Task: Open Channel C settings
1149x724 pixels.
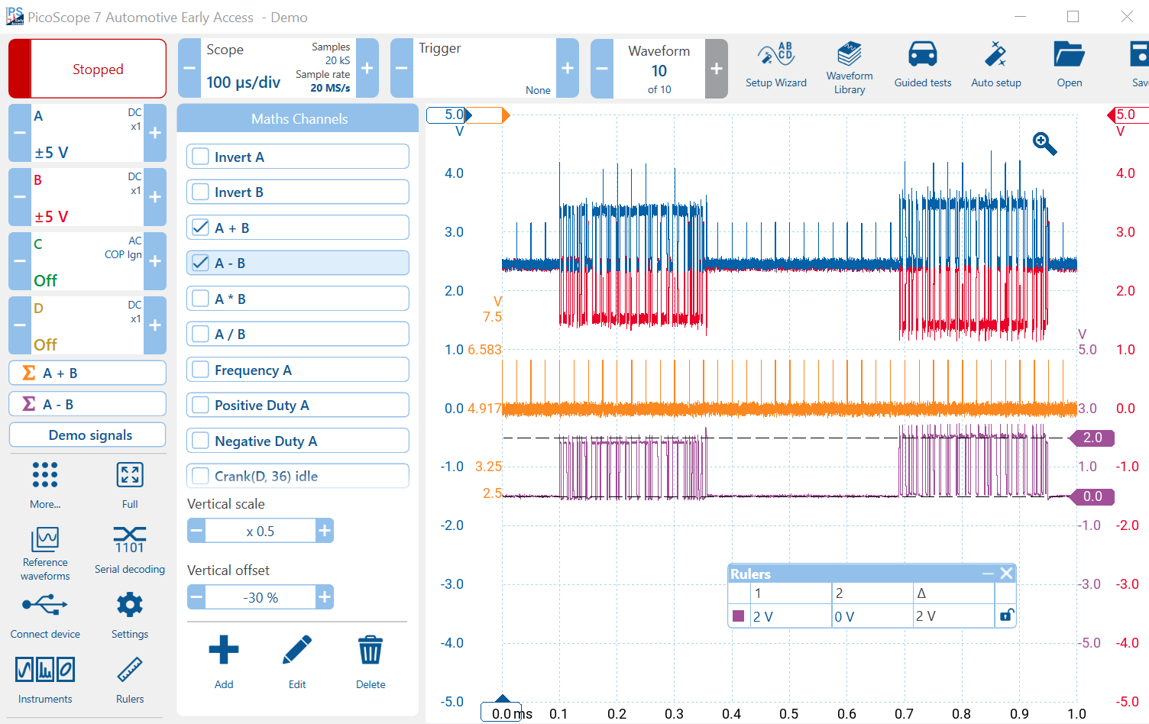Action: [x=87, y=261]
